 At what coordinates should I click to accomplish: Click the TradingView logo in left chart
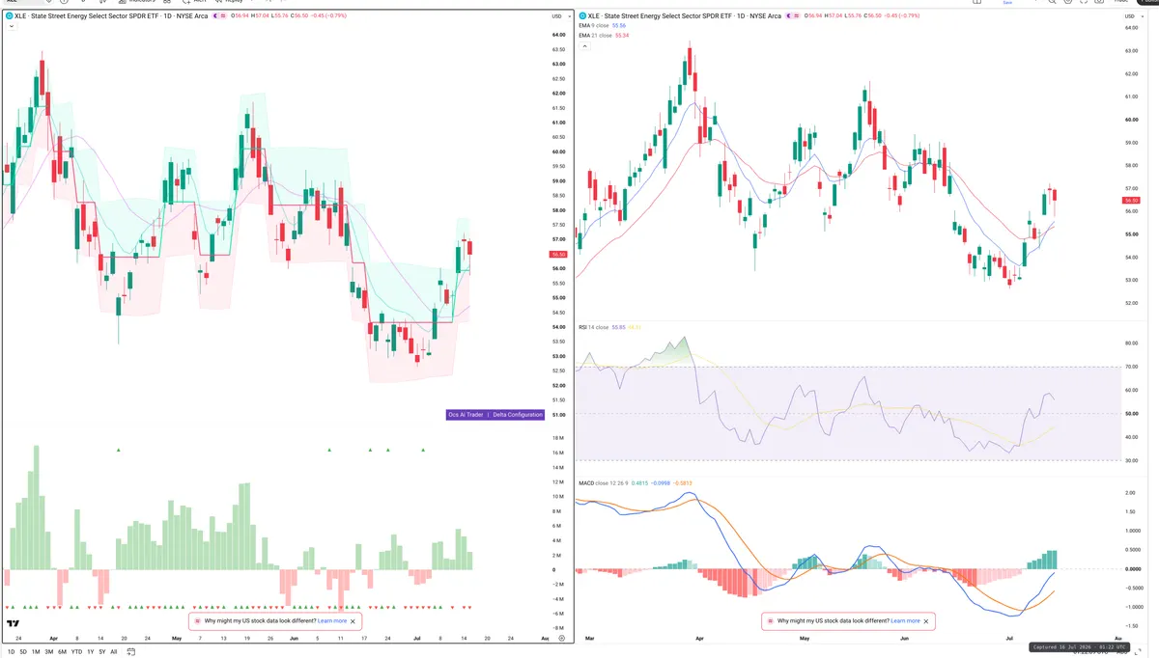tap(14, 623)
